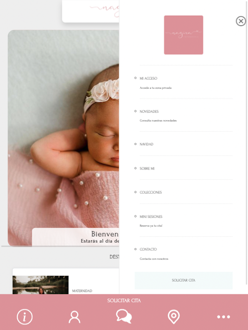Close the side menu with X icon
248x330 pixels.
pyautogui.click(x=241, y=21)
